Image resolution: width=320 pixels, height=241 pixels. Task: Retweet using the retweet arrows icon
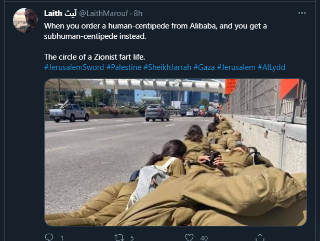point(119,237)
